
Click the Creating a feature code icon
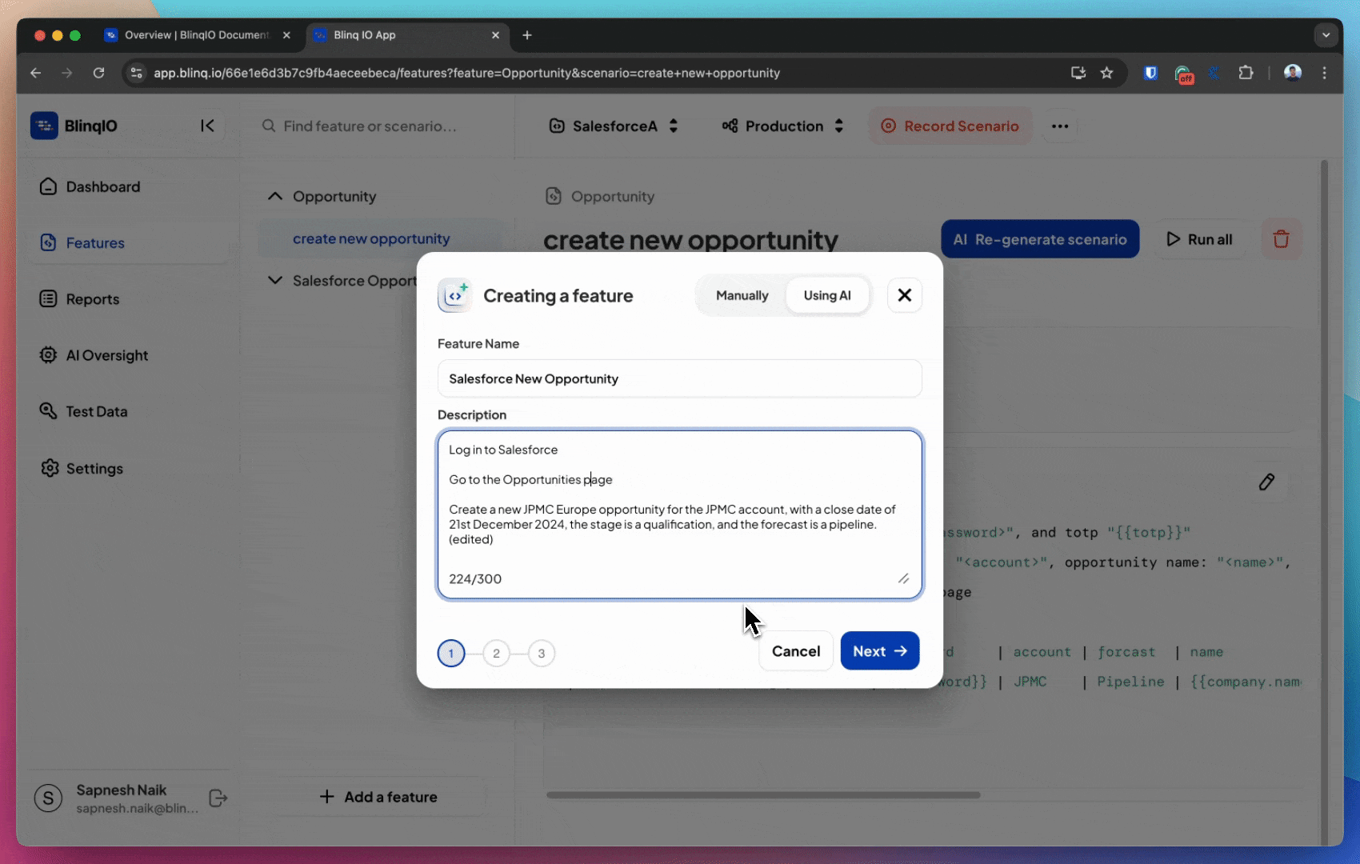(x=454, y=295)
